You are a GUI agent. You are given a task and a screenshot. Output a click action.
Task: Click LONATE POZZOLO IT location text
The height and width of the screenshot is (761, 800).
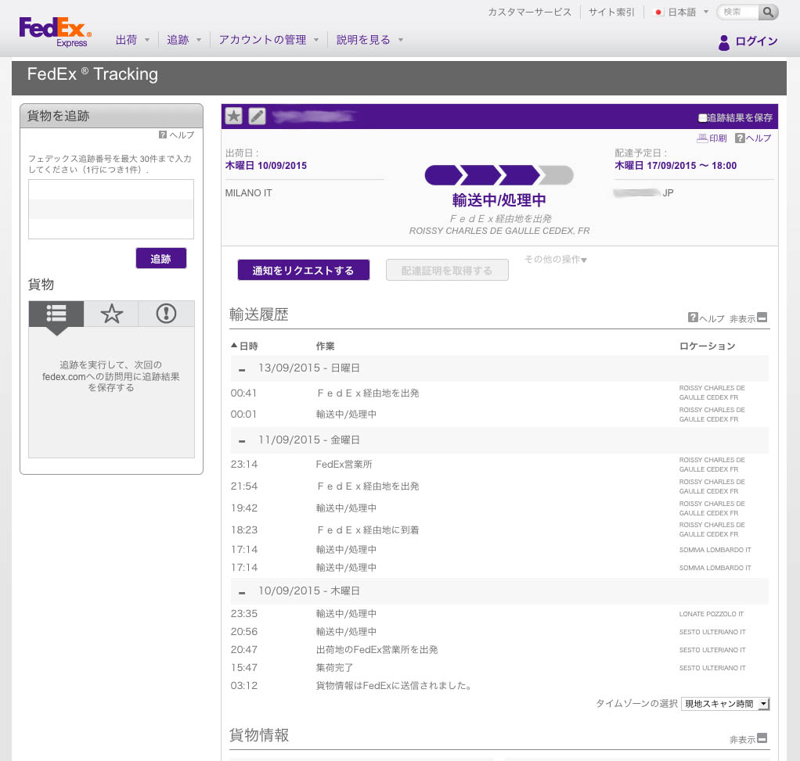pos(712,614)
